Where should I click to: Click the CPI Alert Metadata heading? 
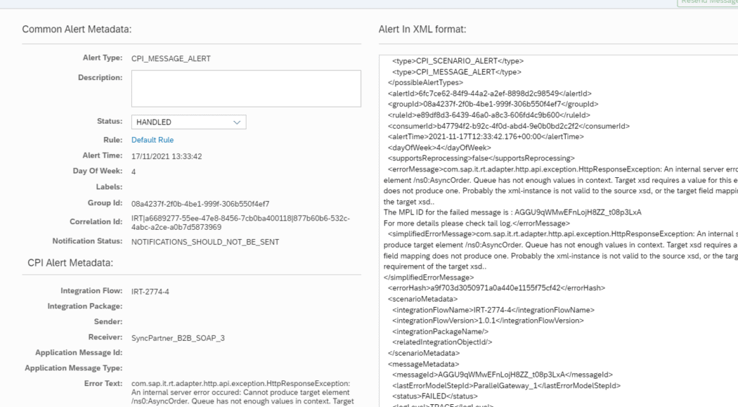coord(70,262)
